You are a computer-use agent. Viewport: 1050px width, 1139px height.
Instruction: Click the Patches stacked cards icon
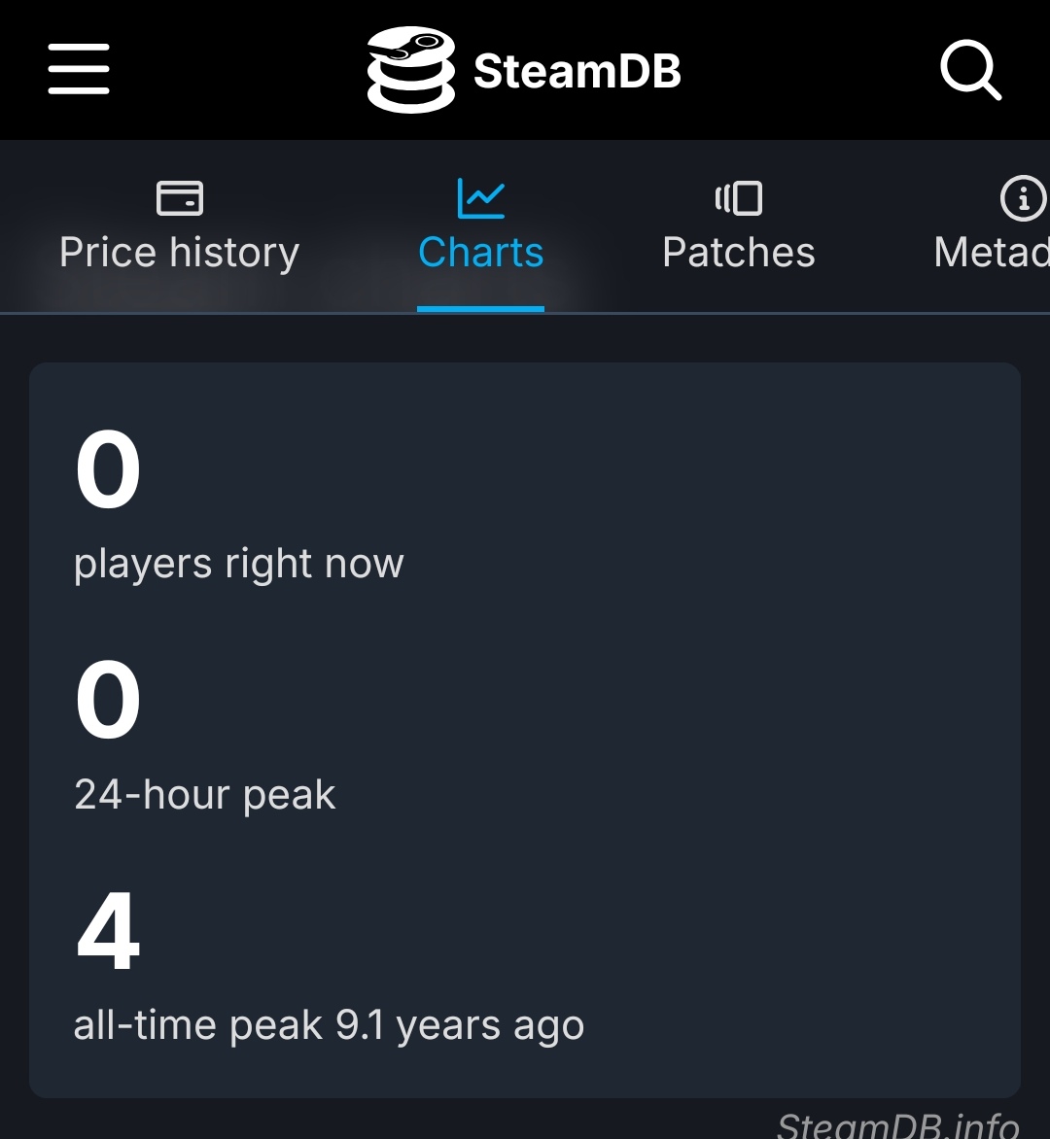739,198
